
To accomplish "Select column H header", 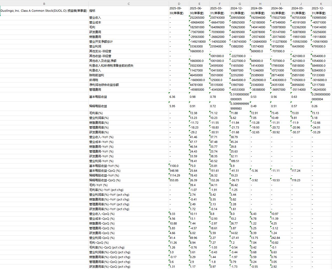I will 260,4.
